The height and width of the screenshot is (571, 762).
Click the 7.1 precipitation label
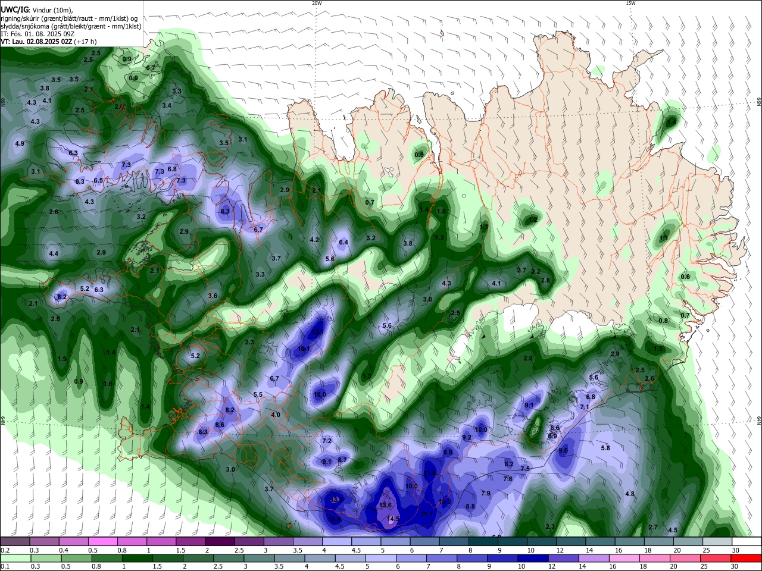click(585, 407)
